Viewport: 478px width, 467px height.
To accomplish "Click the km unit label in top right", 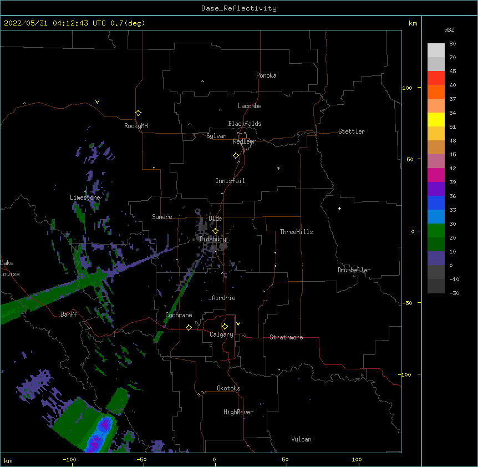I will pyautogui.click(x=413, y=23).
